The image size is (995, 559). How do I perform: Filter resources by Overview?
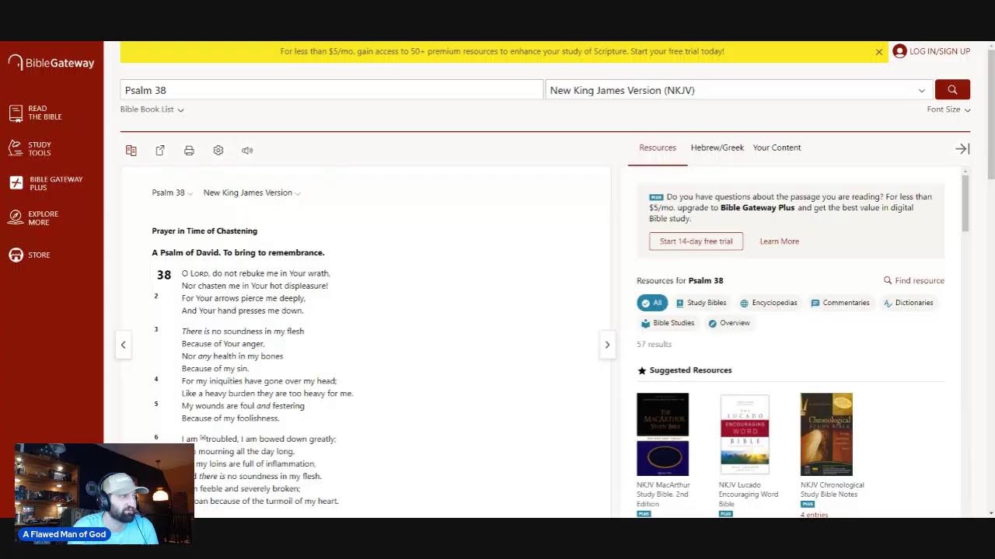pos(729,323)
